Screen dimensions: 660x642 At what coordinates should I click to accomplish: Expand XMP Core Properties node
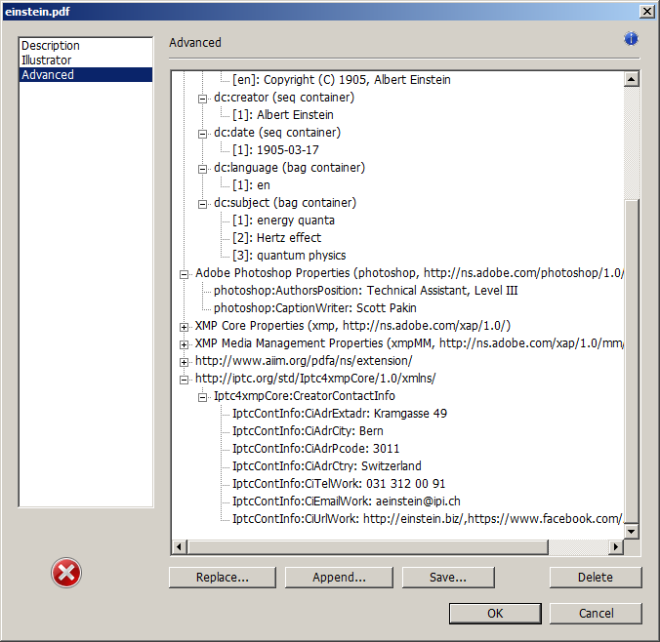184,326
